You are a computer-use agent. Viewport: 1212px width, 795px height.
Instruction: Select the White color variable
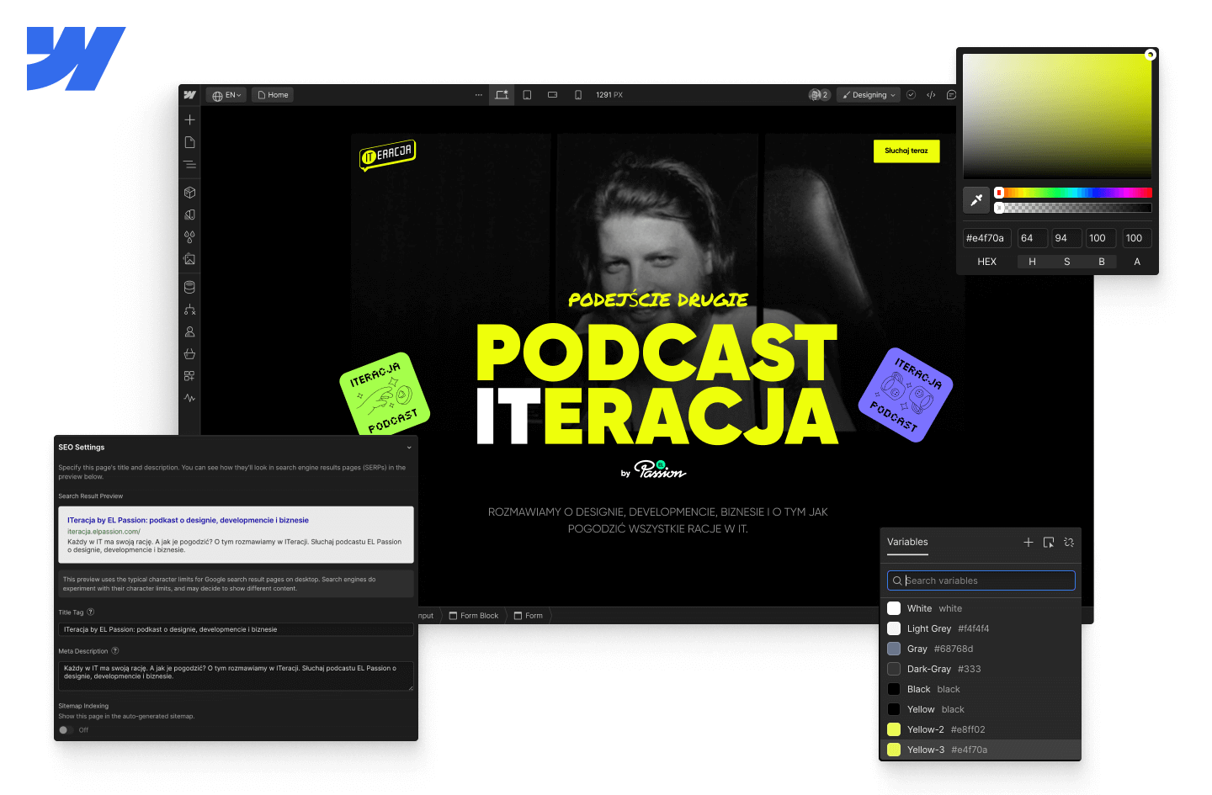coord(981,608)
